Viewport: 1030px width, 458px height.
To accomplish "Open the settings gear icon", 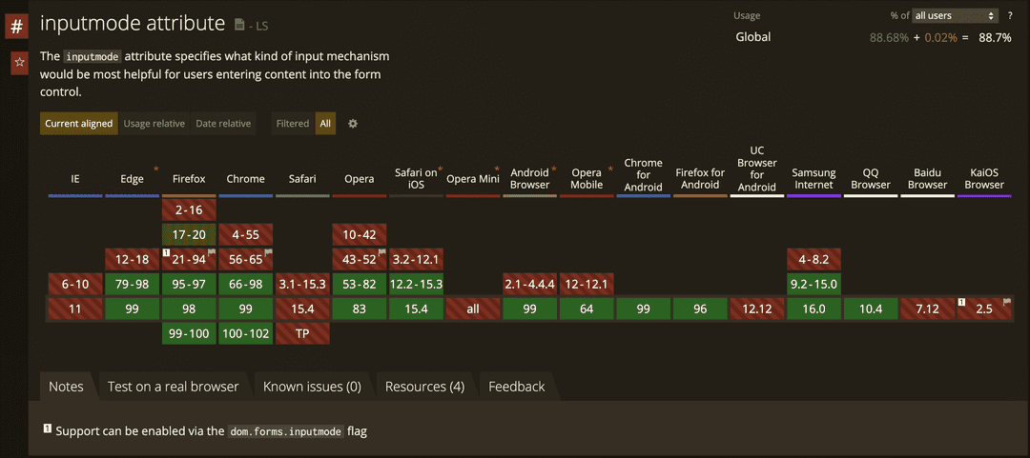I will click(x=353, y=124).
